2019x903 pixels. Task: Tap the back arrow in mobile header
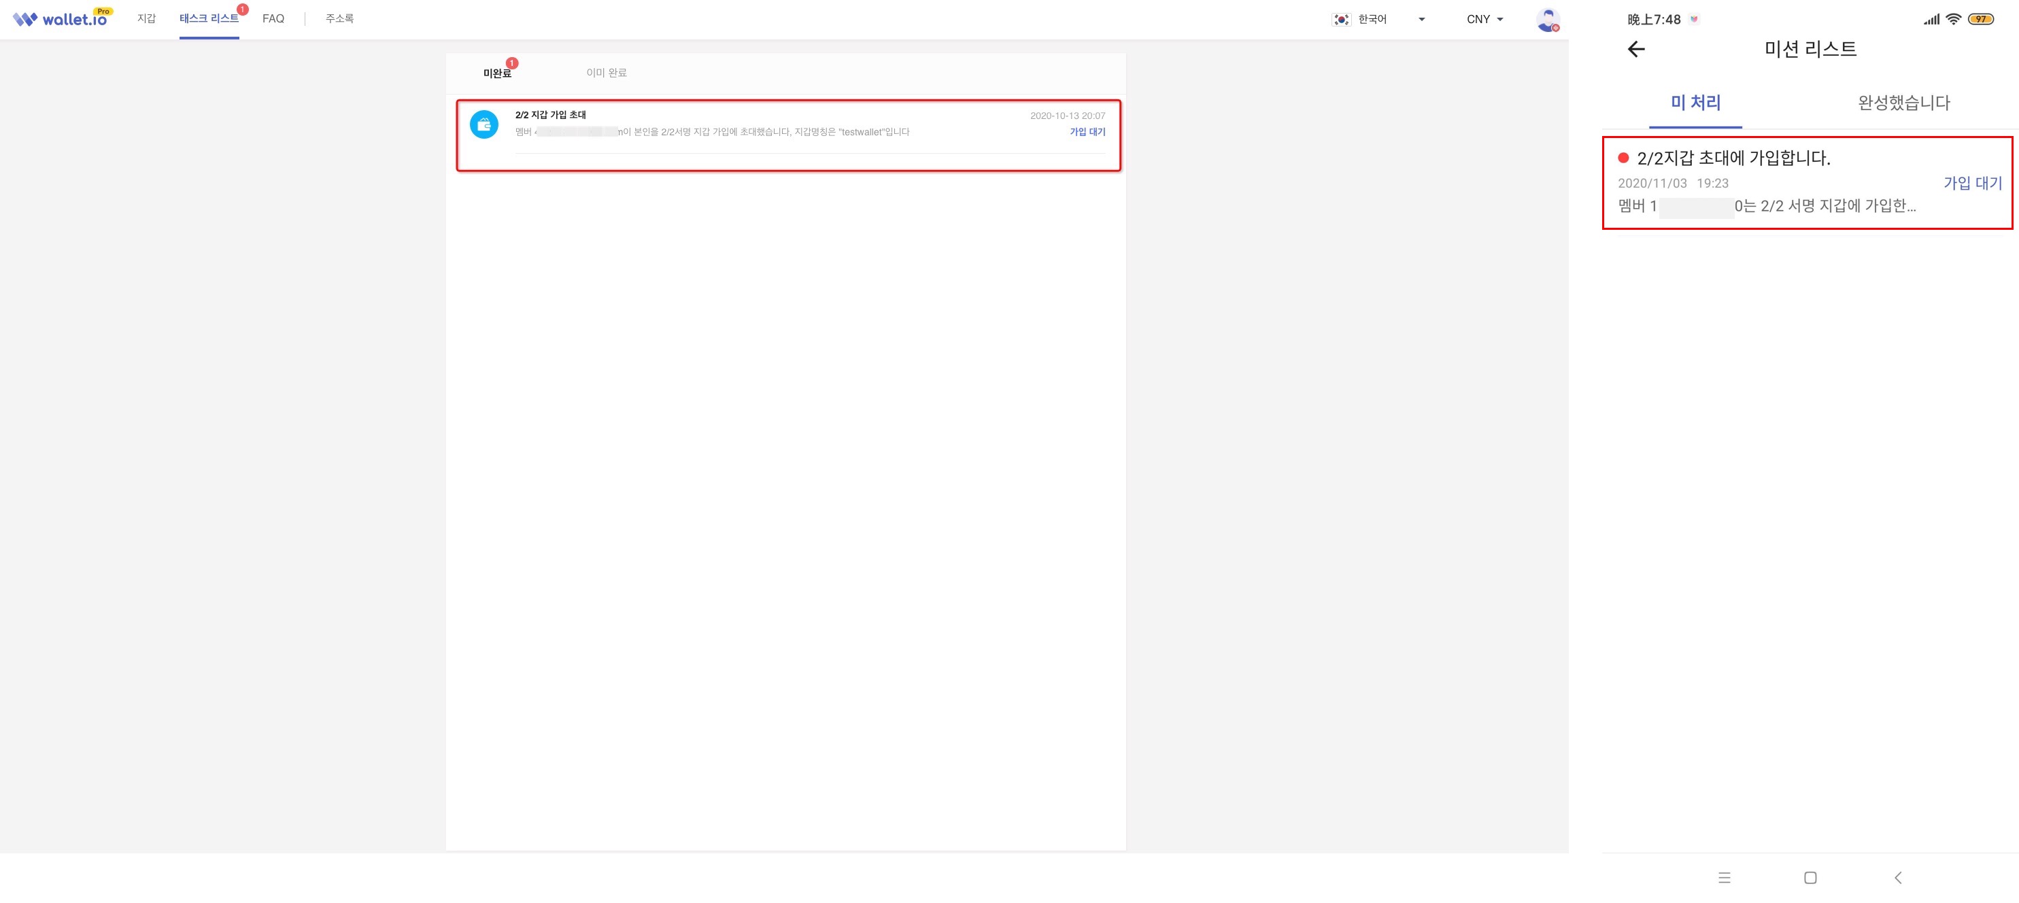click(x=1635, y=50)
